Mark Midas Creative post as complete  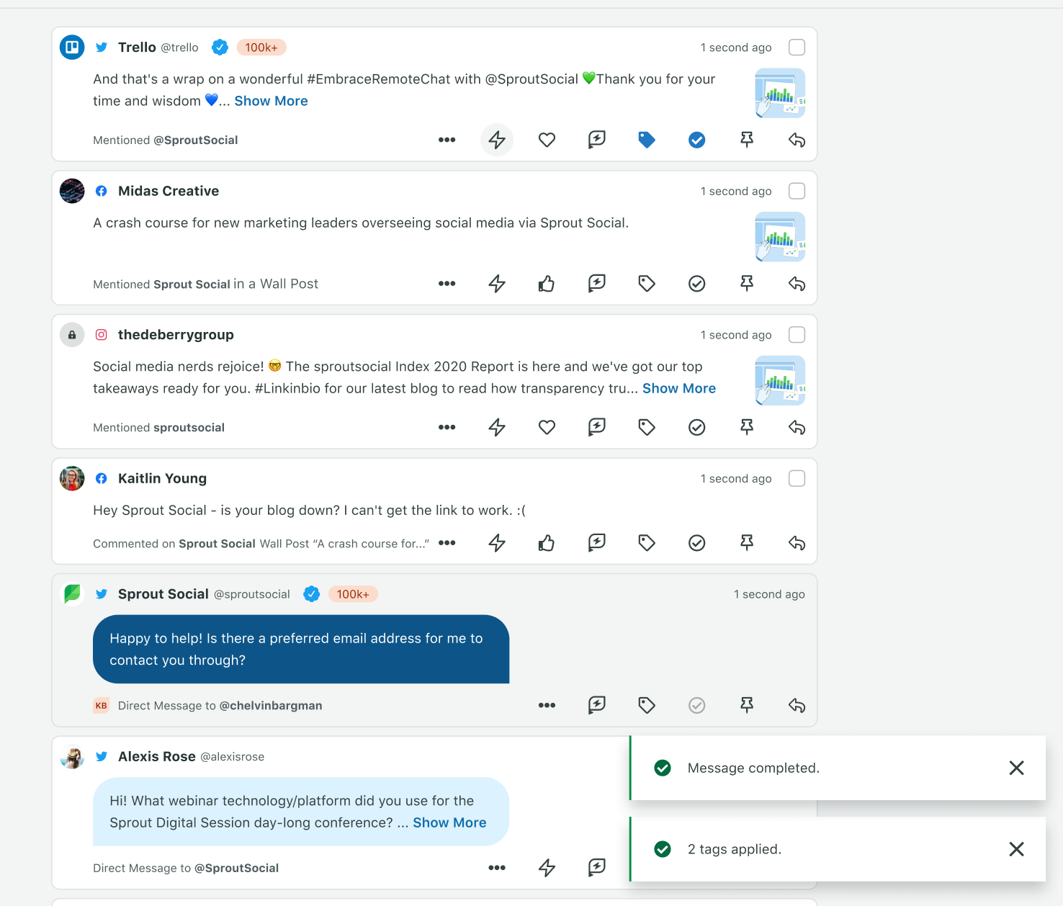click(696, 284)
